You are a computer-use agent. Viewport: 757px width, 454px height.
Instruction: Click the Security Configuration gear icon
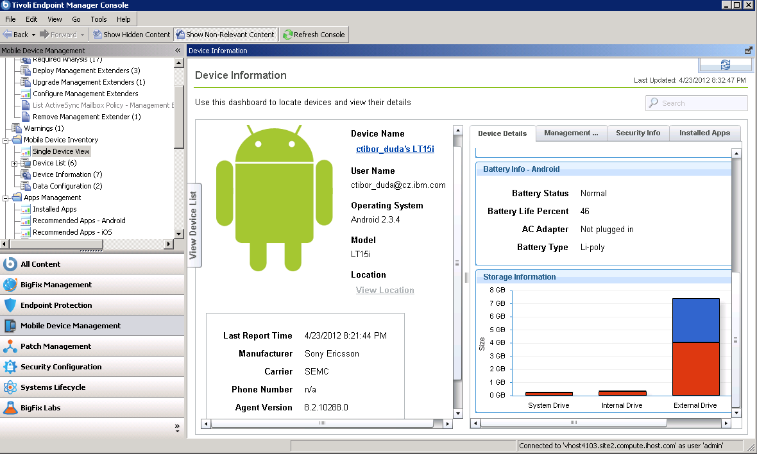[10, 367]
